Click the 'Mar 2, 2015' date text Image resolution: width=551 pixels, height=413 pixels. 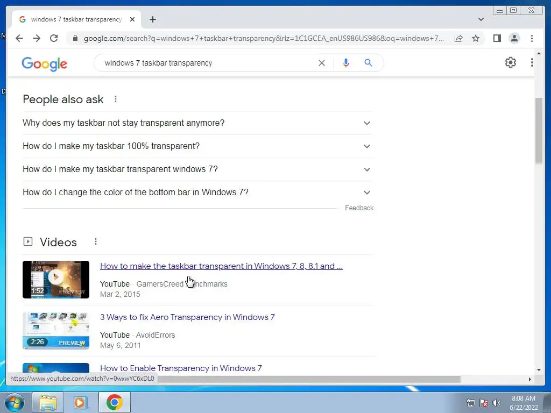pyautogui.click(x=120, y=294)
